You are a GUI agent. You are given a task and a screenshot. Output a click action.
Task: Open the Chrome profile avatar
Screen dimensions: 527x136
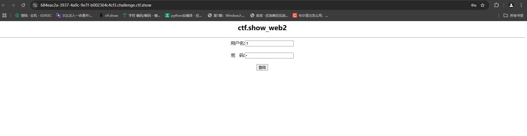pyautogui.click(x=511, y=5)
